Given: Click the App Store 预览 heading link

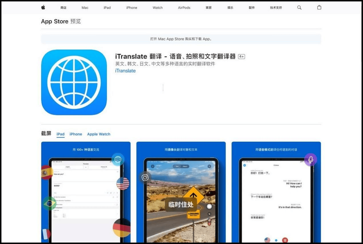Looking at the screenshot, I should point(61,21).
